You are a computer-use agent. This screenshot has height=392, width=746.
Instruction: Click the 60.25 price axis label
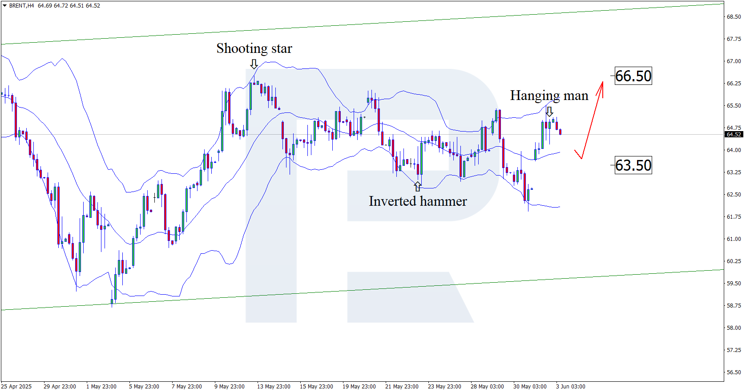[734, 261]
